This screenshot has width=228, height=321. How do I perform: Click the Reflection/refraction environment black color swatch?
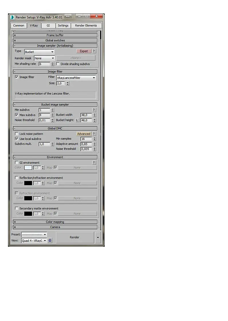pyautogui.click(x=28, y=183)
